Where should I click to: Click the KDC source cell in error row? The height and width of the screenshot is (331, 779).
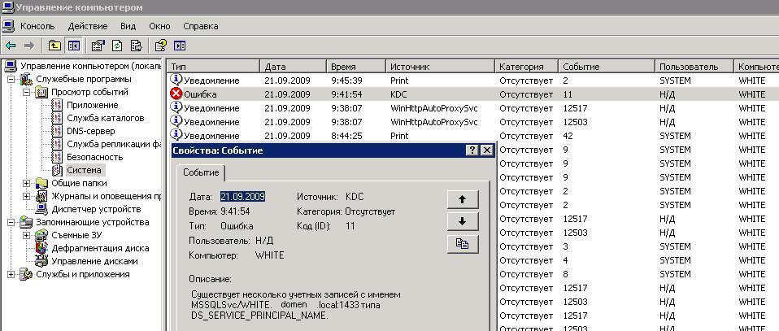click(x=398, y=94)
